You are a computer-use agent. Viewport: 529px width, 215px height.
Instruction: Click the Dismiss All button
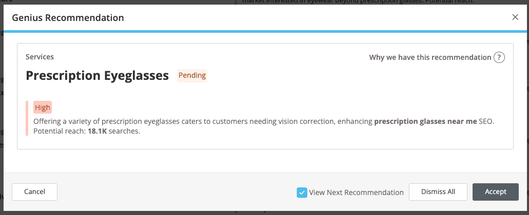pos(438,191)
